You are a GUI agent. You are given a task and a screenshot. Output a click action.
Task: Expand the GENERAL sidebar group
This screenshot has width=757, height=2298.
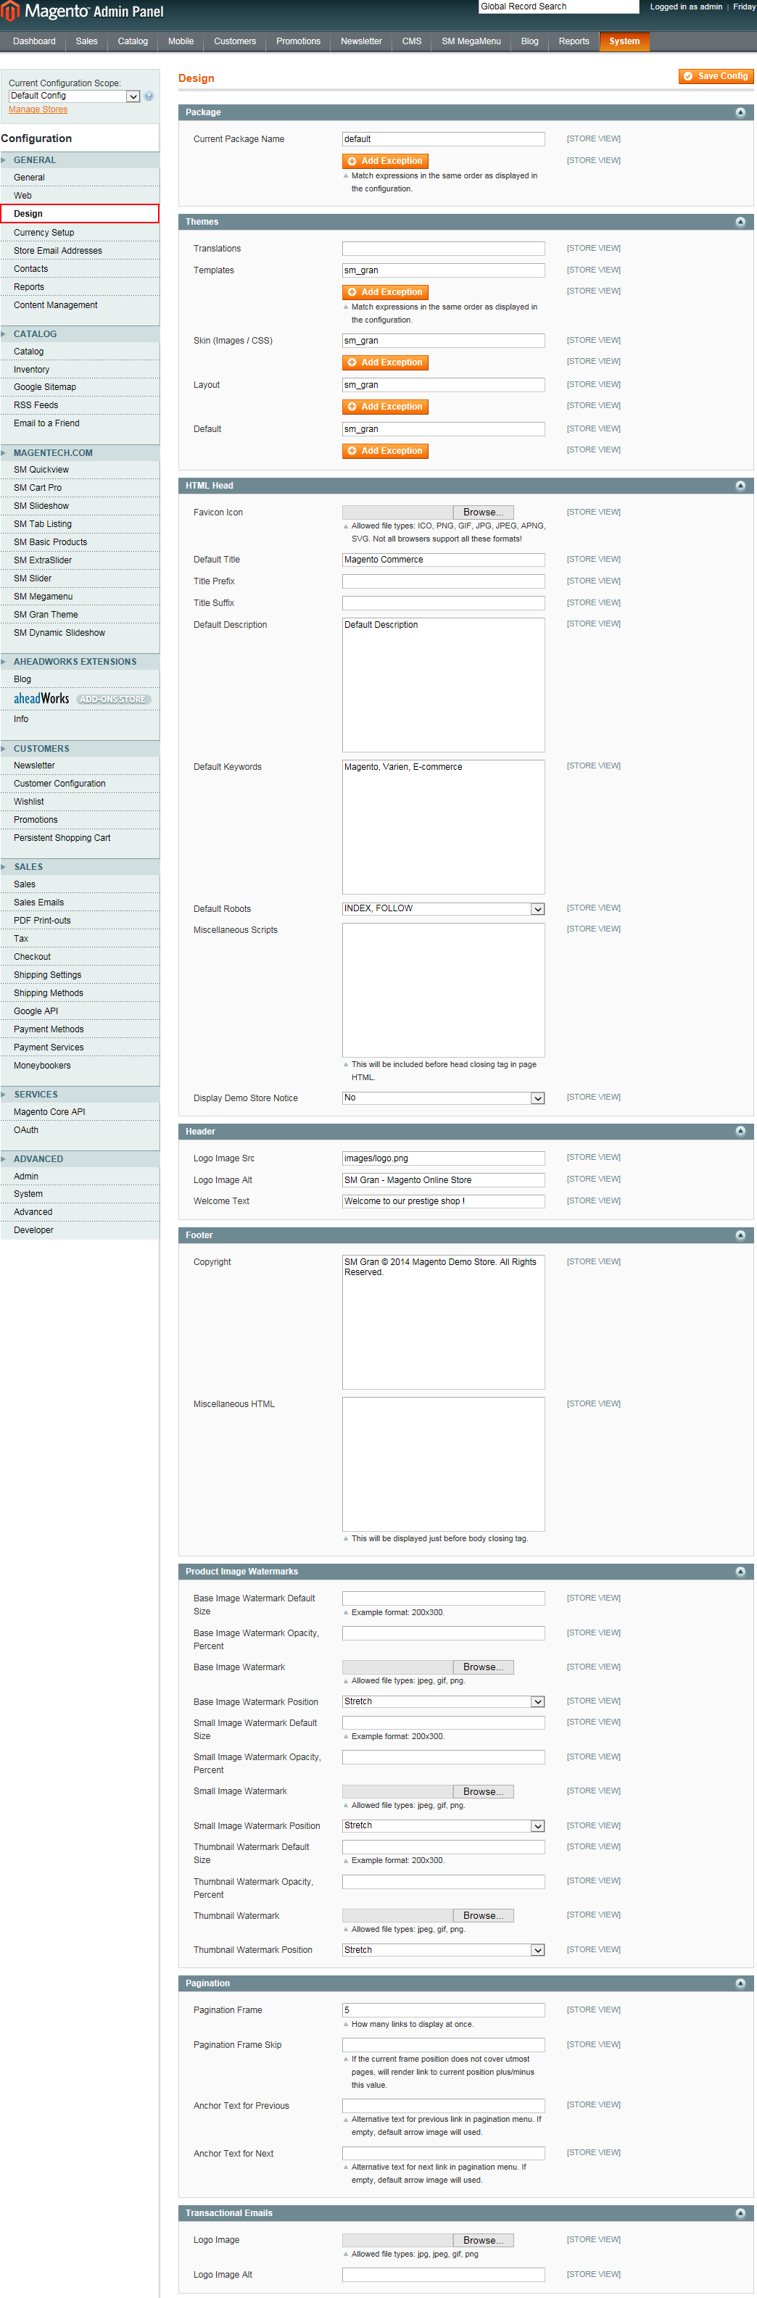pyautogui.click(x=80, y=161)
